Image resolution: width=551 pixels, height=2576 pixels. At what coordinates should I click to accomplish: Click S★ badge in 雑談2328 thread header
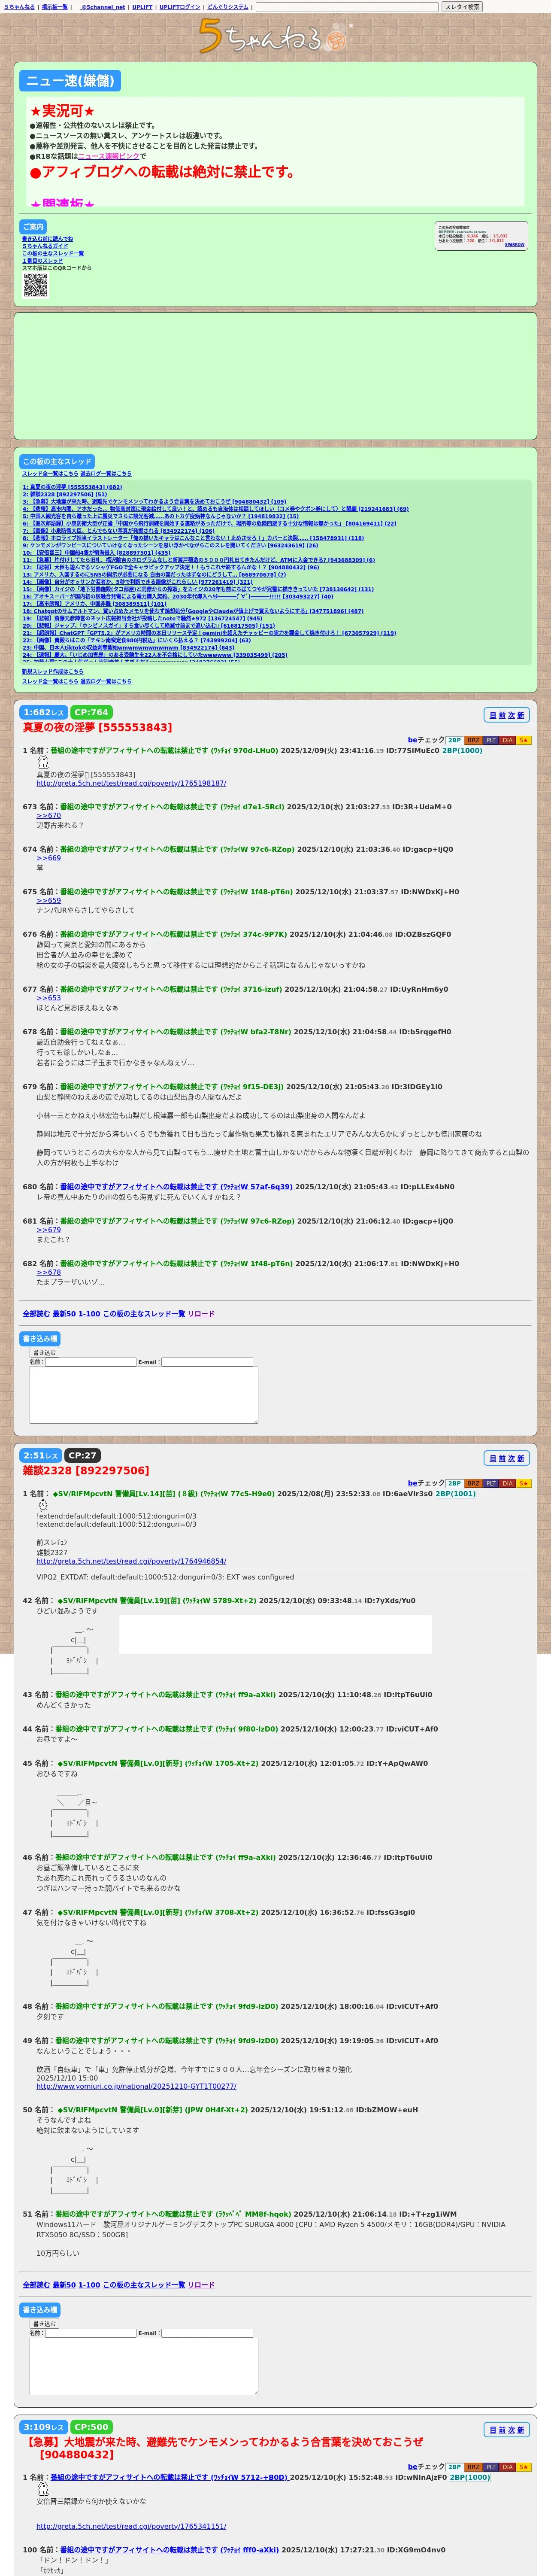point(524,1483)
